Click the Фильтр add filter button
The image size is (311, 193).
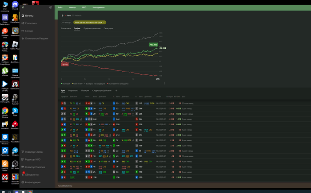point(66,22)
